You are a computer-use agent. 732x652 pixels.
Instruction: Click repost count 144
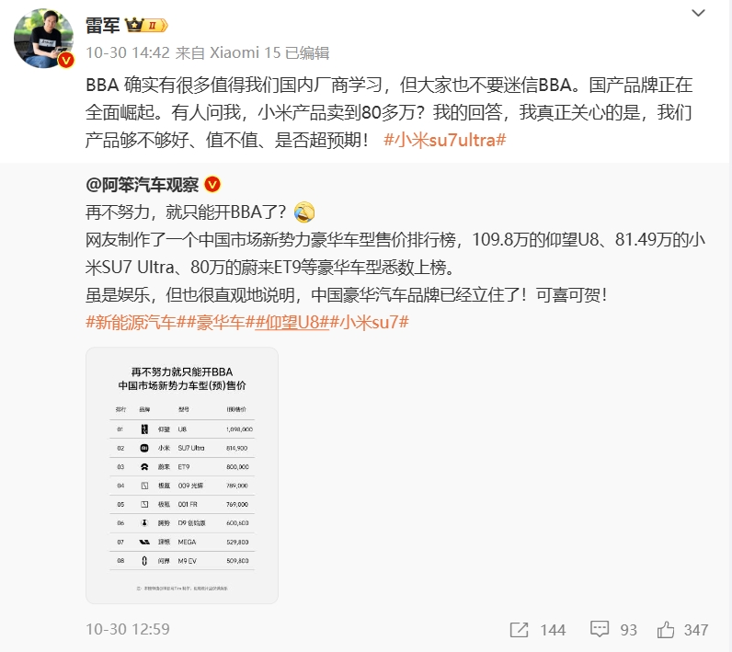pos(553,630)
